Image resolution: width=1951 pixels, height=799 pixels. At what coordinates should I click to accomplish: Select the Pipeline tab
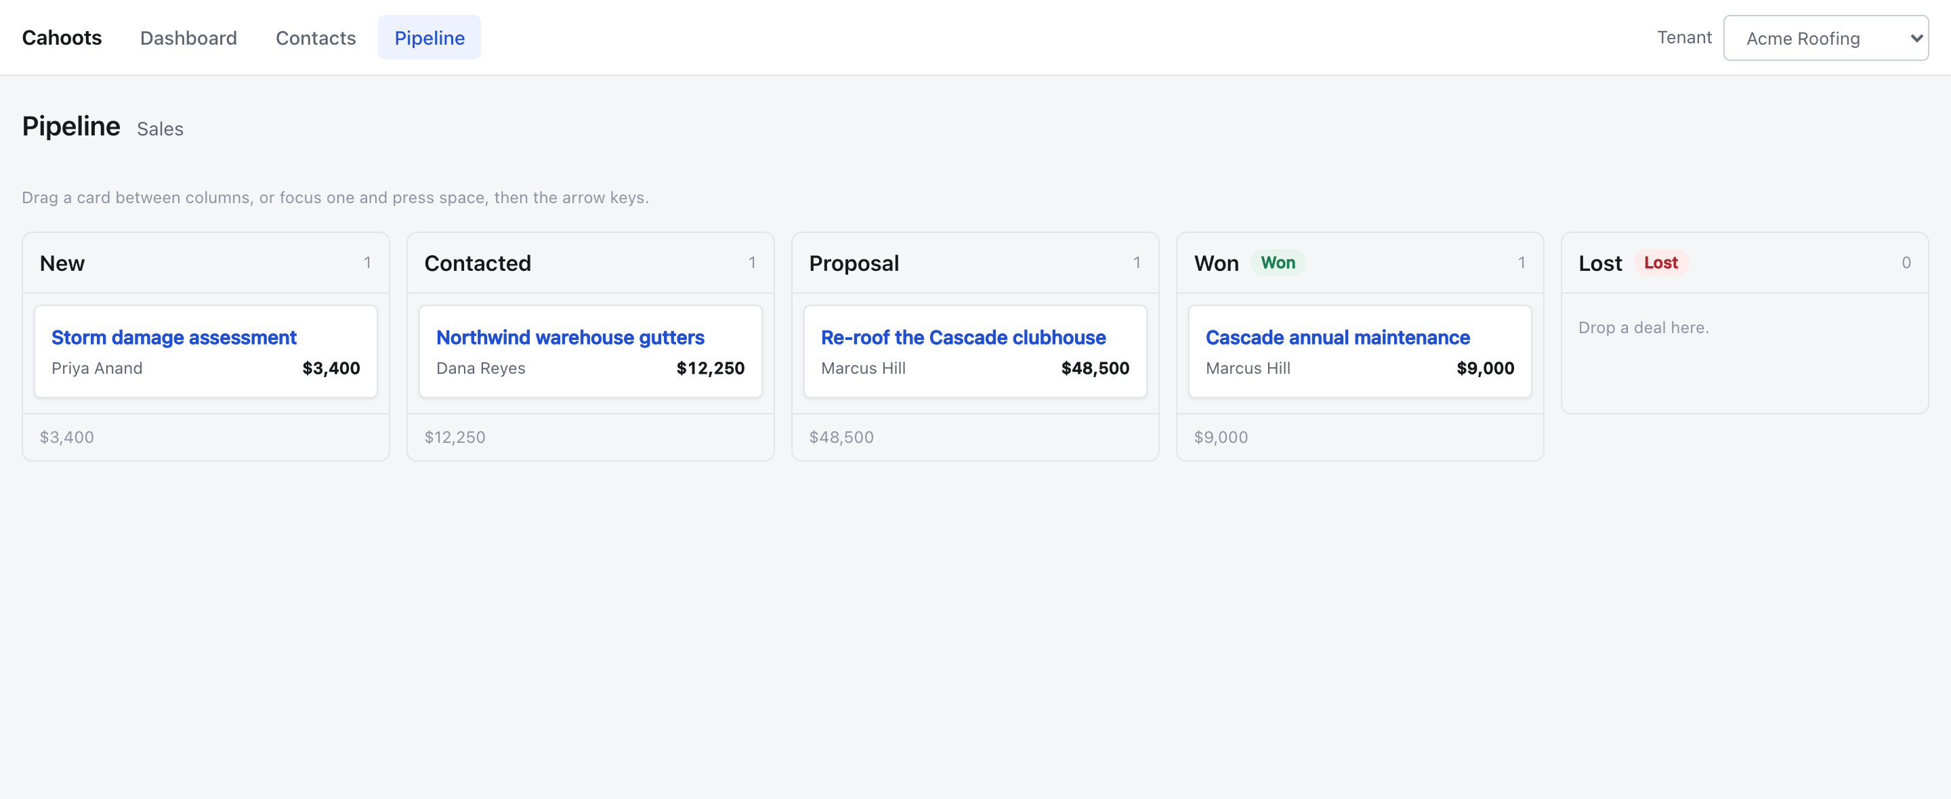pyautogui.click(x=429, y=38)
